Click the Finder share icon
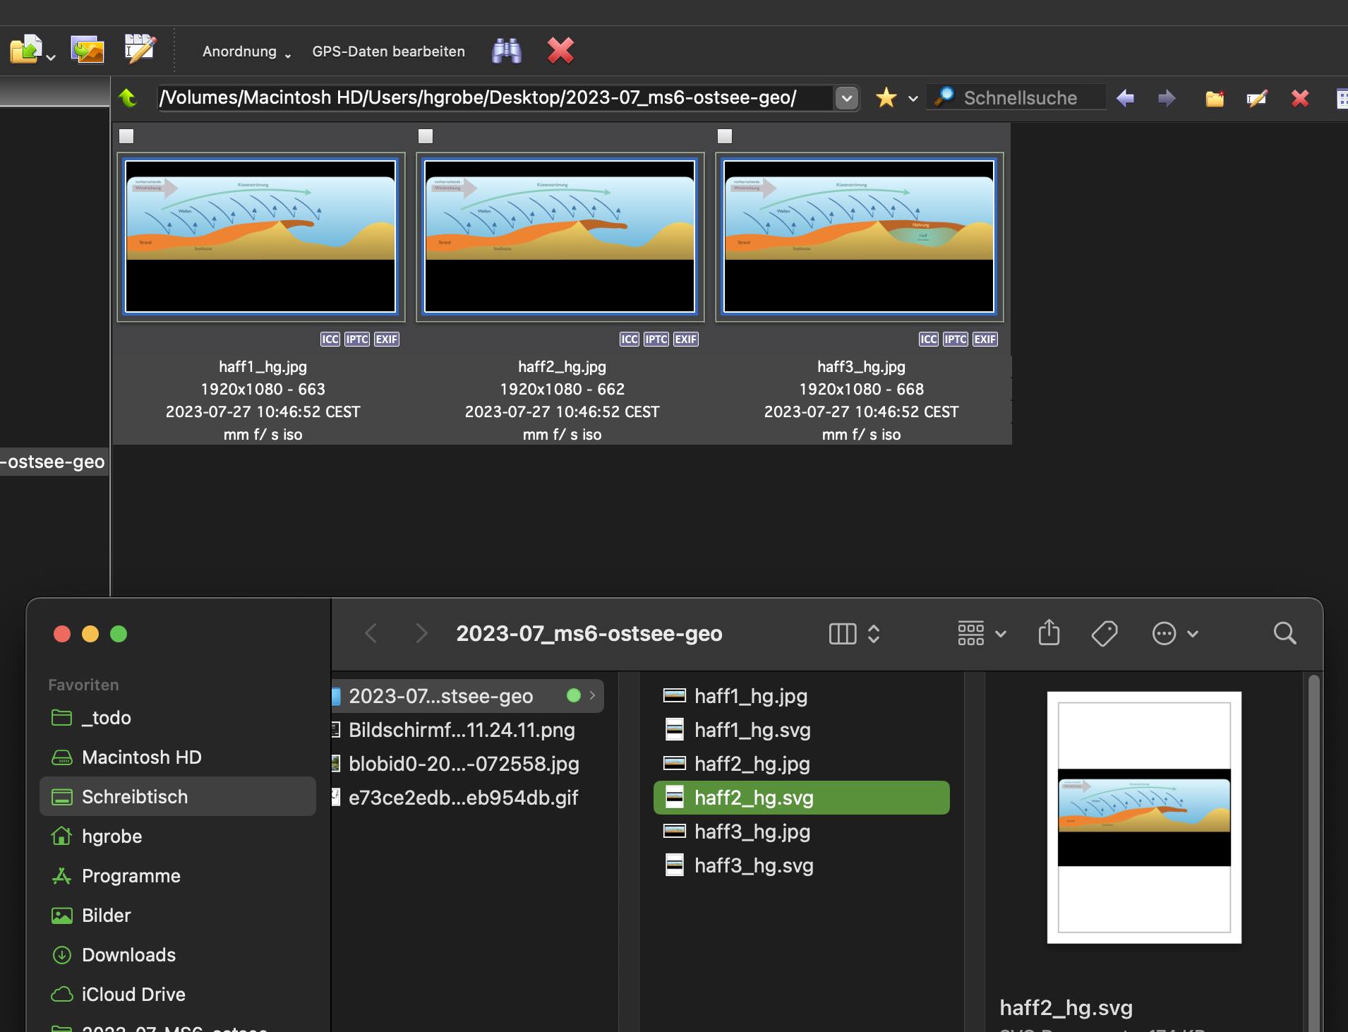The image size is (1348, 1032). pyautogui.click(x=1049, y=633)
